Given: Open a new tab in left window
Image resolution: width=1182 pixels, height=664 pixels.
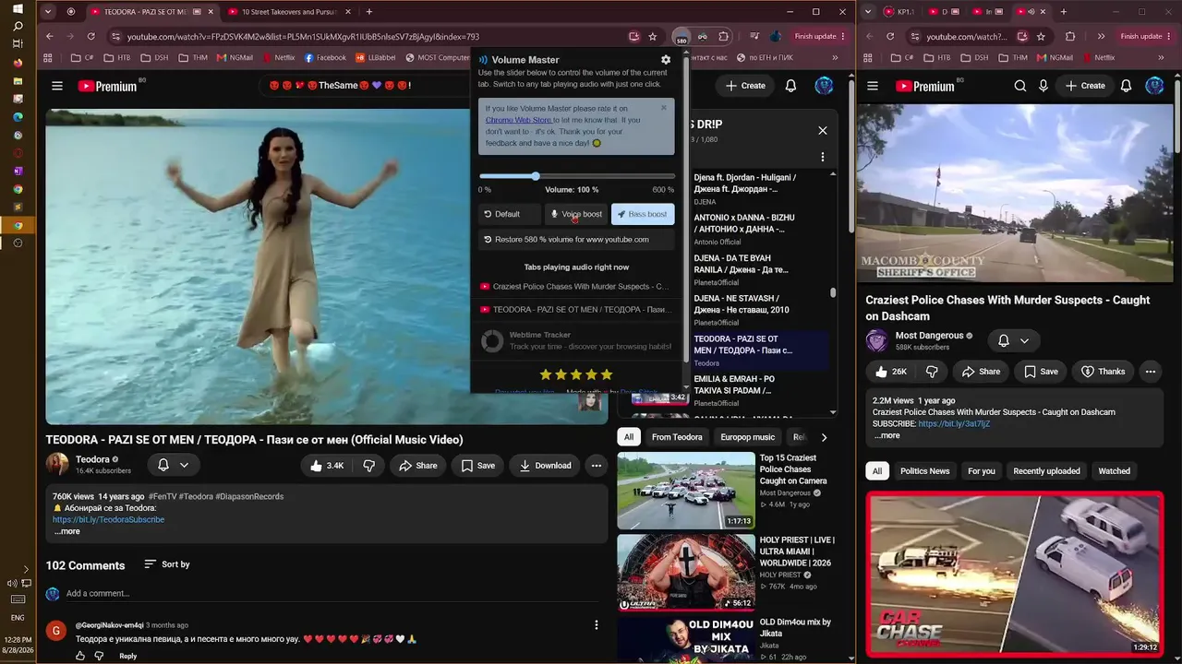Looking at the screenshot, I should click(369, 12).
